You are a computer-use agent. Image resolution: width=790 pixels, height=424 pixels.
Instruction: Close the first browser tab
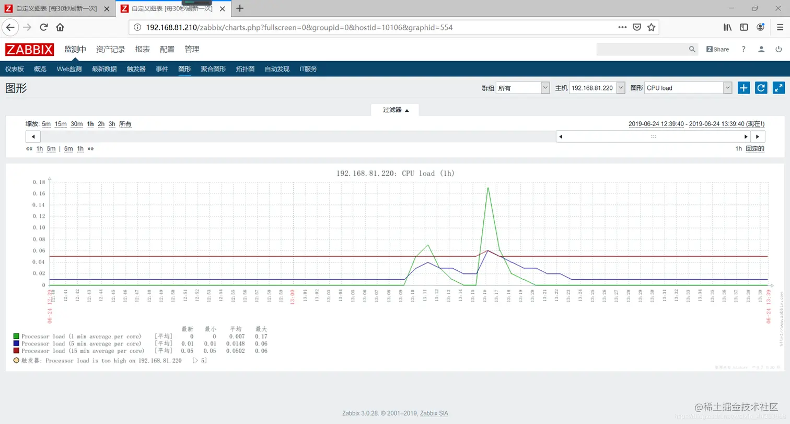107,8
